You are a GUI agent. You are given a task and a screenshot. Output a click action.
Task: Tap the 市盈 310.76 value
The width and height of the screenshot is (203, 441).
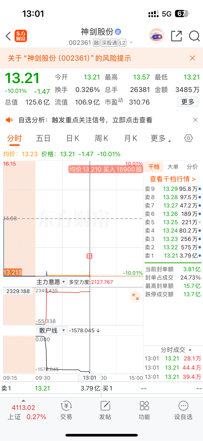(139, 102)
